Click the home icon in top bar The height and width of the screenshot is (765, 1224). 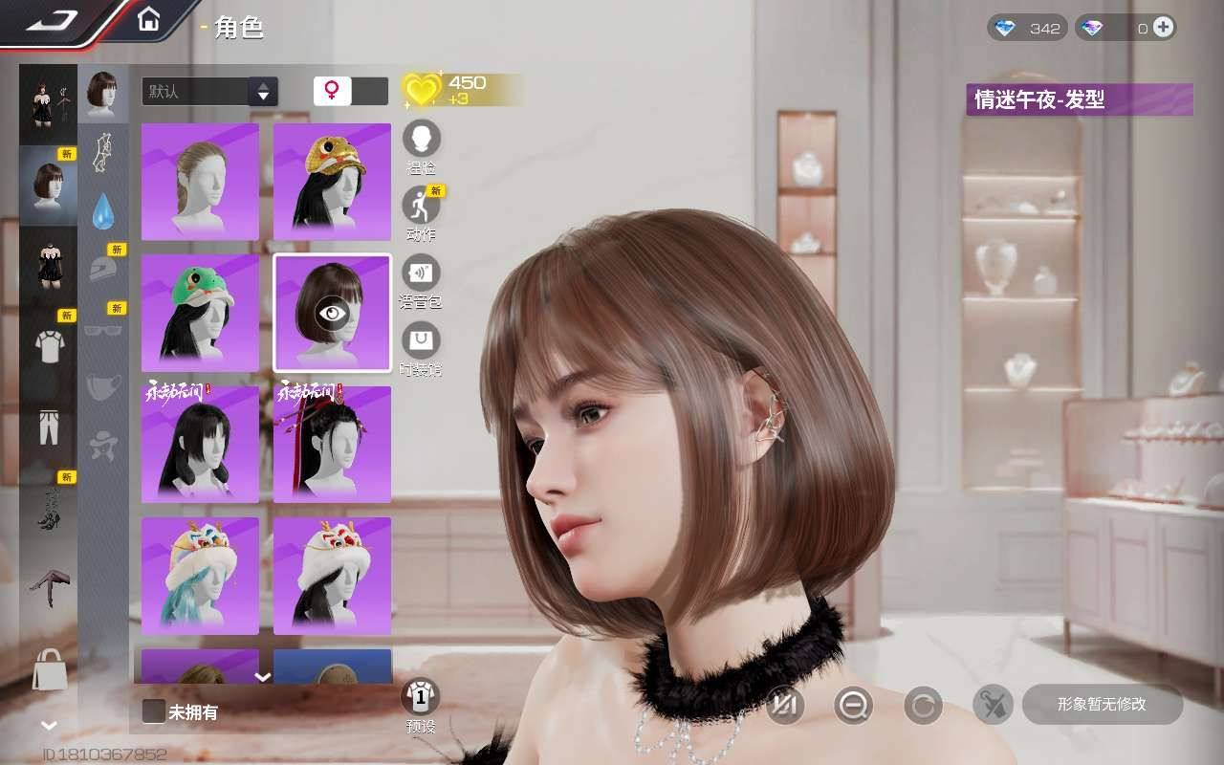pyautogui.click(x=148, y=19)
